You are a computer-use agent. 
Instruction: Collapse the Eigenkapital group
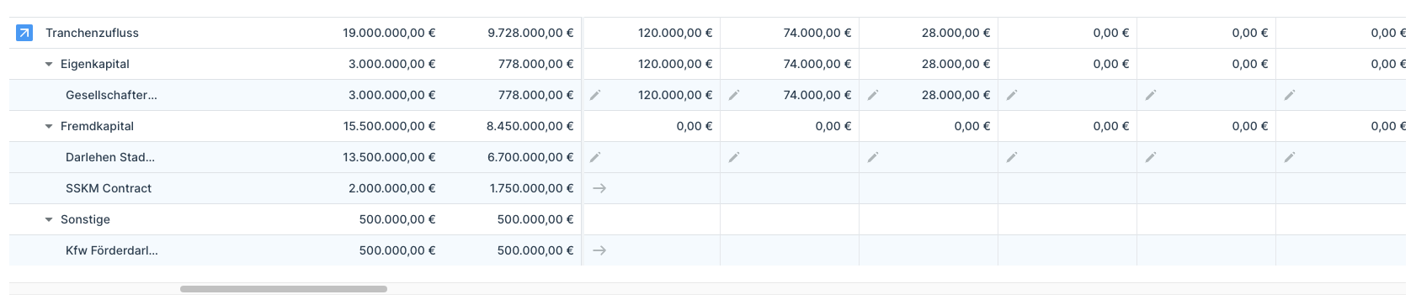[x=49, y=64]
